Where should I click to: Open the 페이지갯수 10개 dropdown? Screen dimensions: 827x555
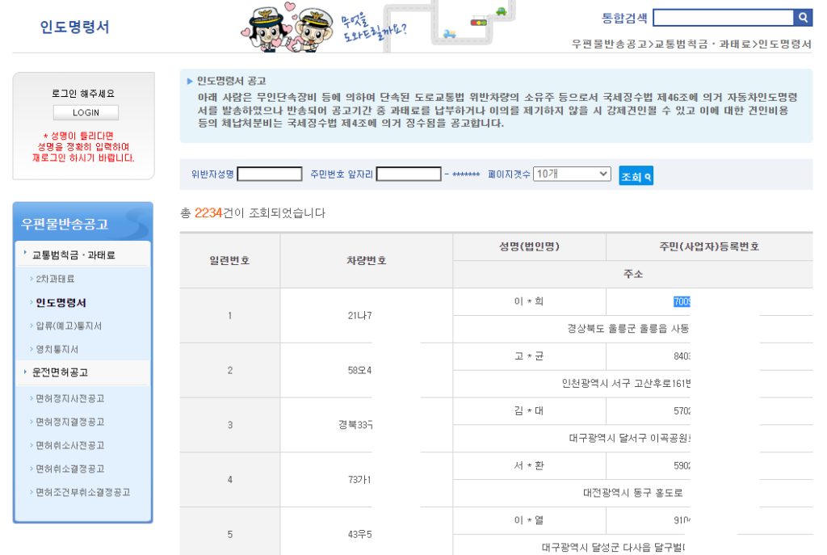(572, 174)
